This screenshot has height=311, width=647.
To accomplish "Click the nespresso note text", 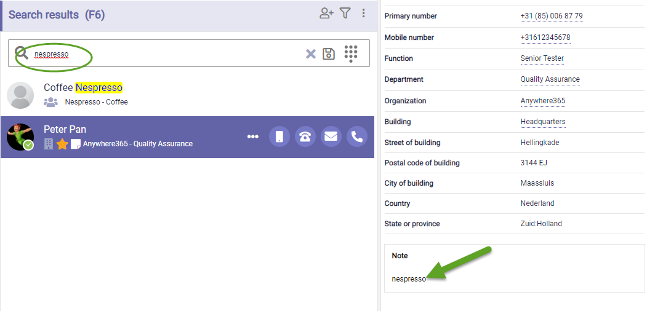I will tap(409, 279).
